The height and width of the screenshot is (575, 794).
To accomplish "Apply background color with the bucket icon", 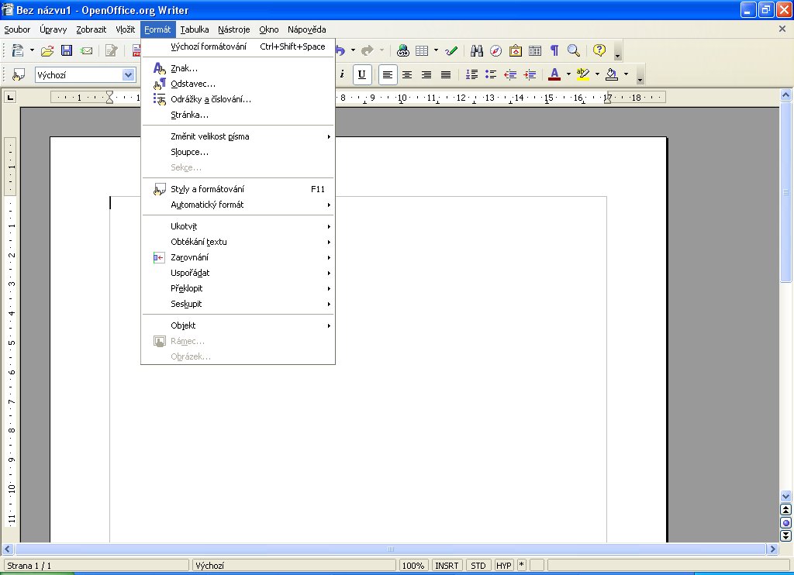I will click(x=612, y=75).
